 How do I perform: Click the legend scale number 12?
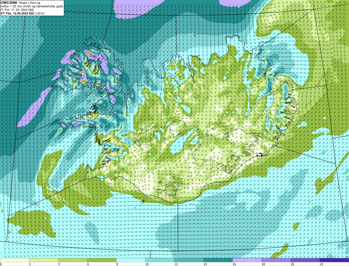point(176,264)
